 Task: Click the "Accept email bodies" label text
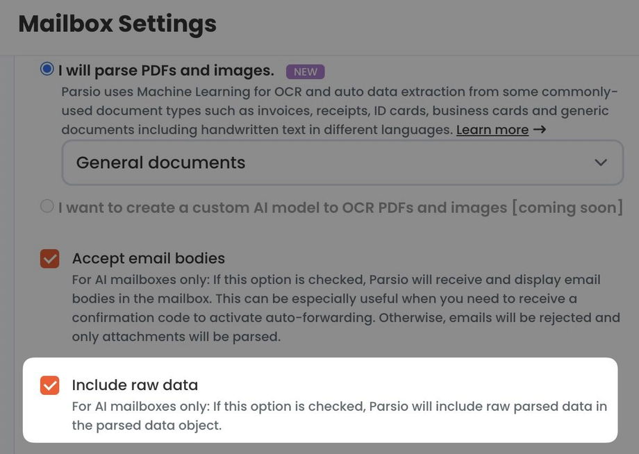coord(149,258)
